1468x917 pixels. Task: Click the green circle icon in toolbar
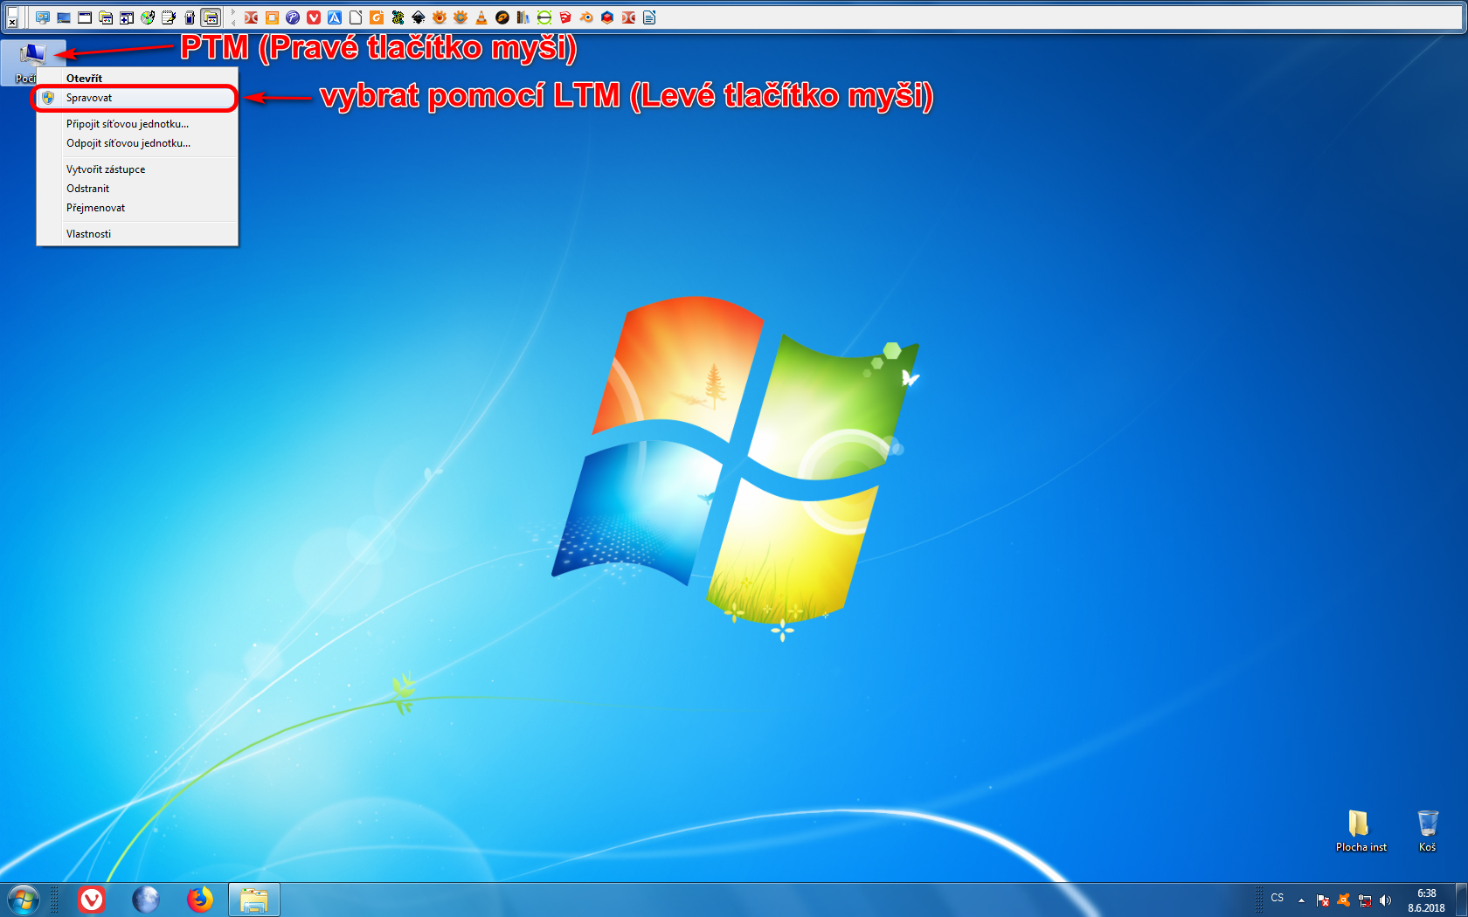[x=544, y=17]
